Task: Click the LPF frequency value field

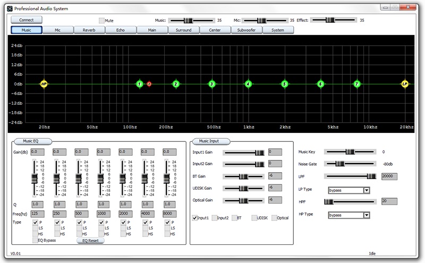Action: (x=389, y=176)
